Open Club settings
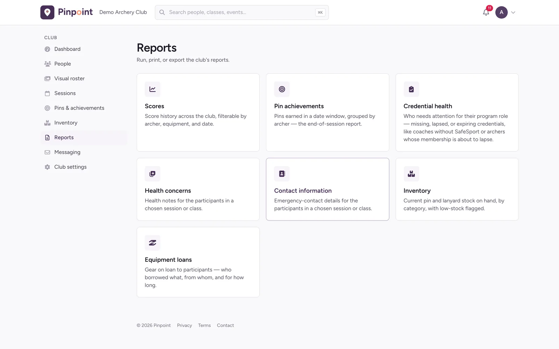 (84, 167)
